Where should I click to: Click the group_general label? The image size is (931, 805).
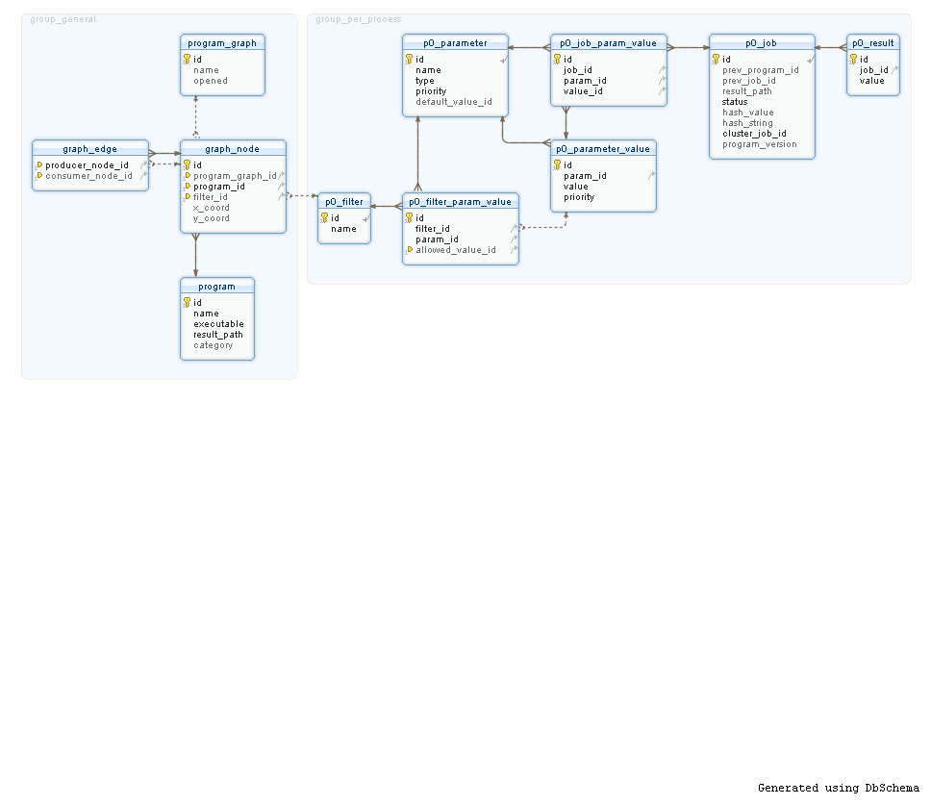click(x=63, y=19)
